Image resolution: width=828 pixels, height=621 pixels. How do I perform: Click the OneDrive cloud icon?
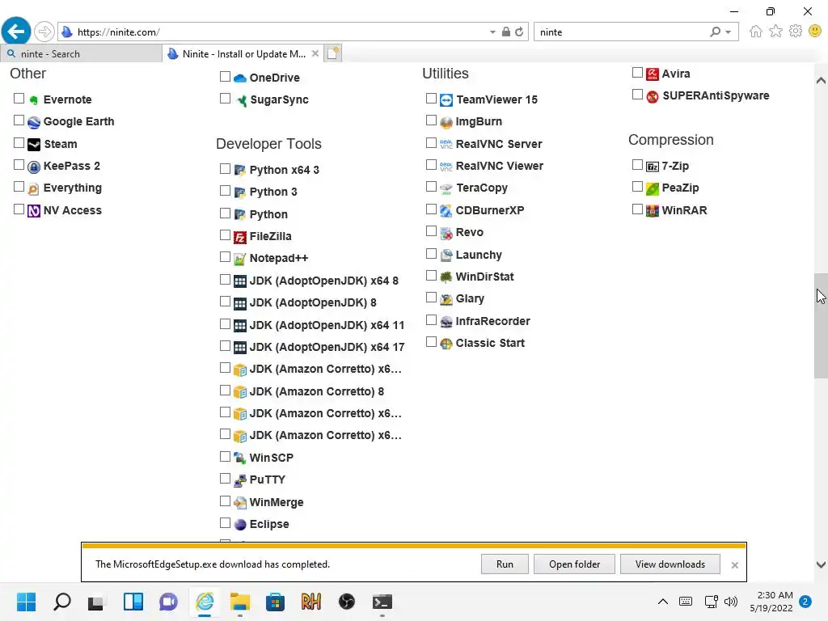239,78
